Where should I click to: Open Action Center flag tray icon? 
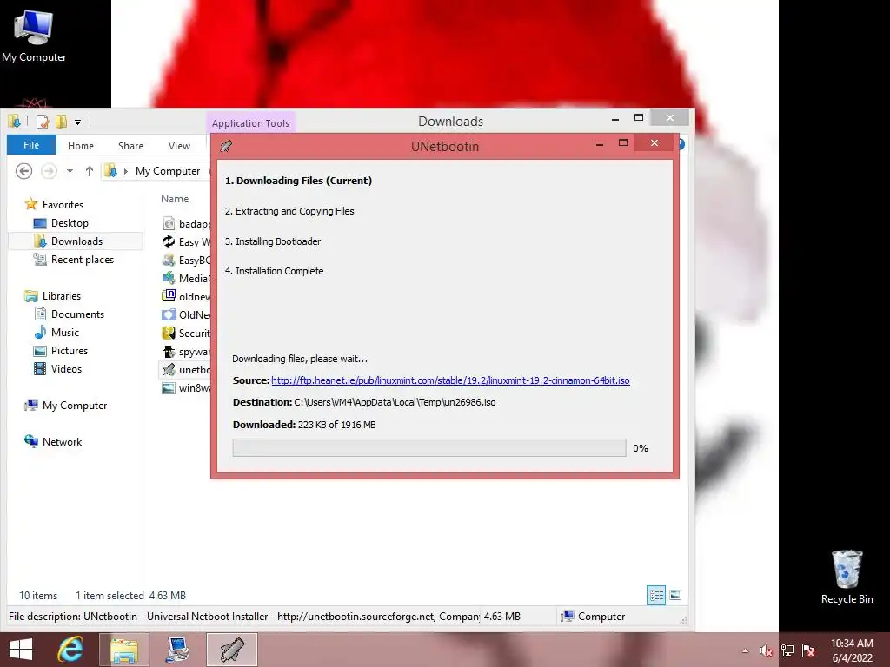point(808,650)
